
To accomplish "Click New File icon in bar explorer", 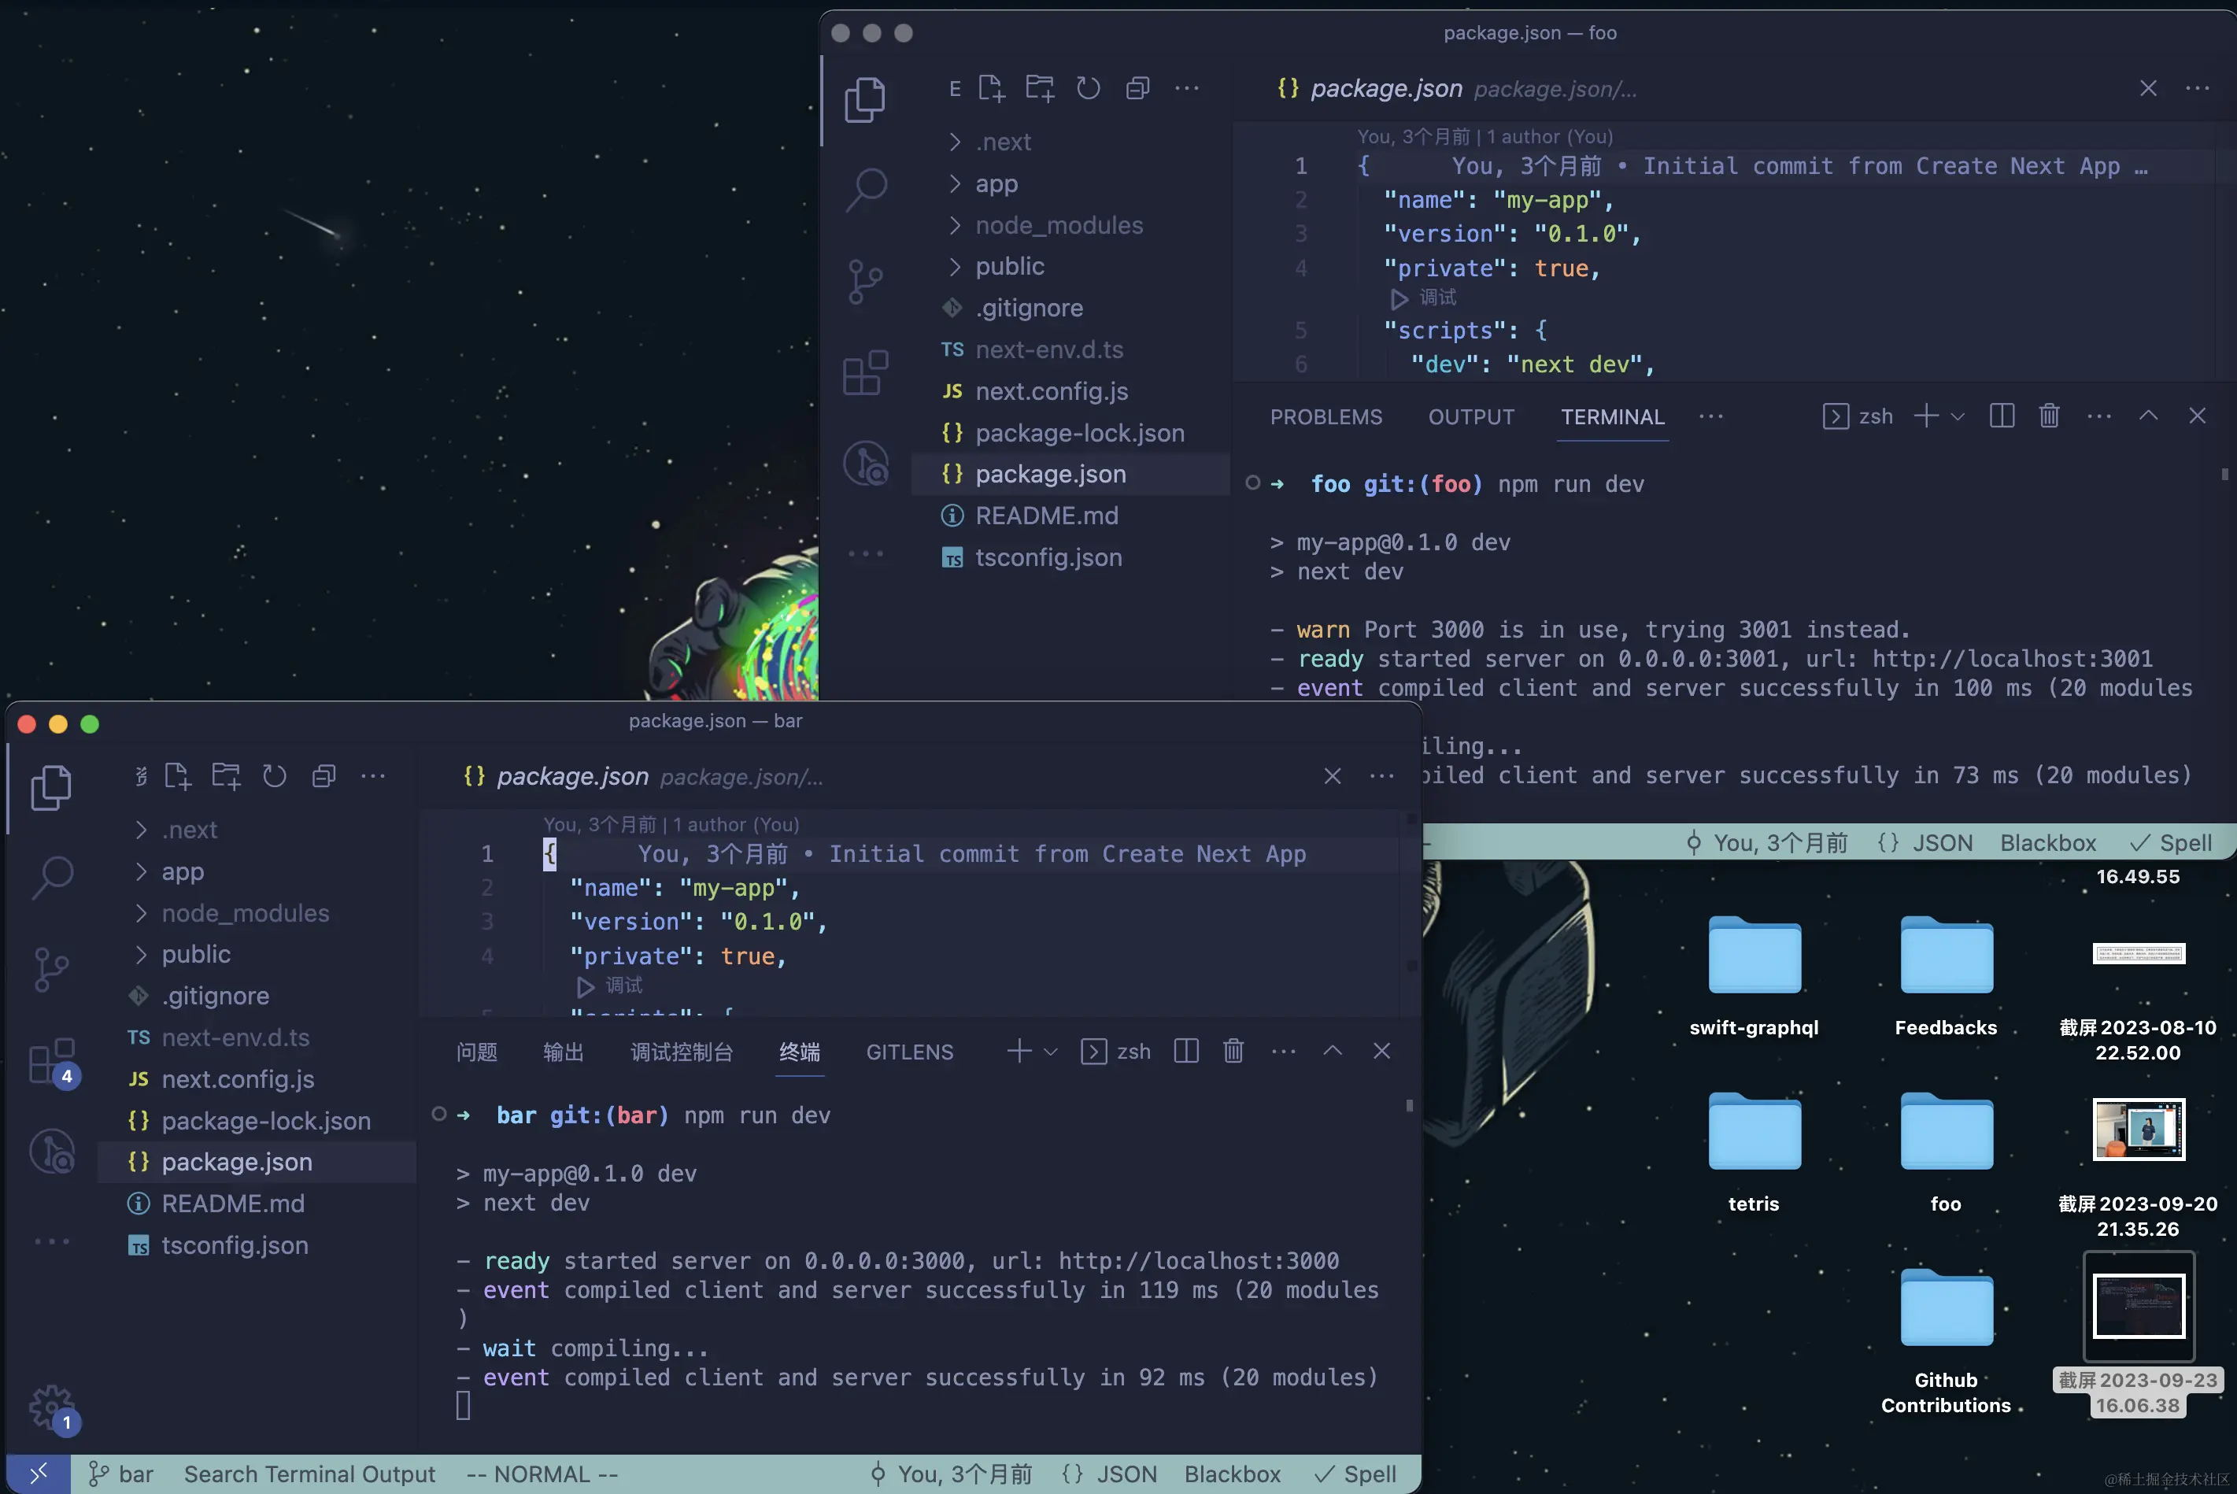I will (177, 777).
